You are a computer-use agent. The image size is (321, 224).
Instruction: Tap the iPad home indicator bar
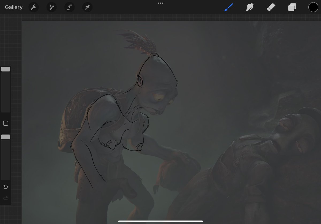coord(160,221)
